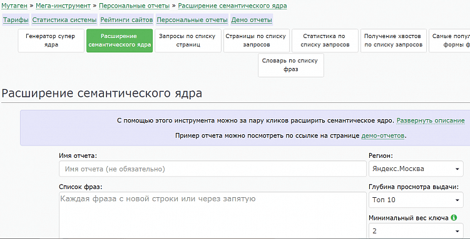Click Персональные отчеты in the breadcrumb

(135, 6)
